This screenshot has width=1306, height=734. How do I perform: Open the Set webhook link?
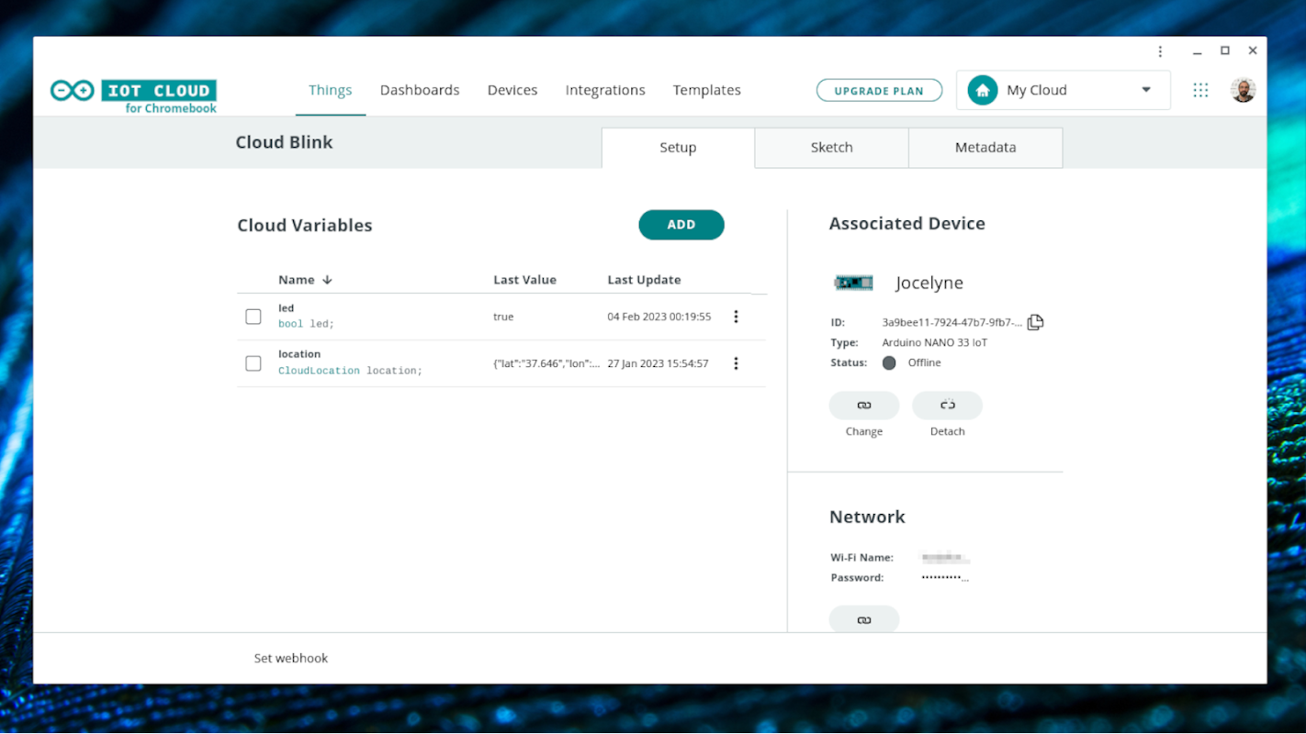point(291,658)
